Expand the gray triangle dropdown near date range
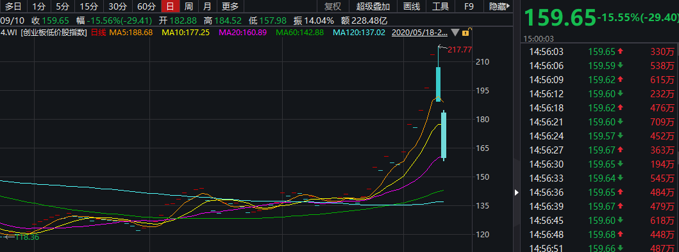Screen dimensions: 679x252 [455, 33]
